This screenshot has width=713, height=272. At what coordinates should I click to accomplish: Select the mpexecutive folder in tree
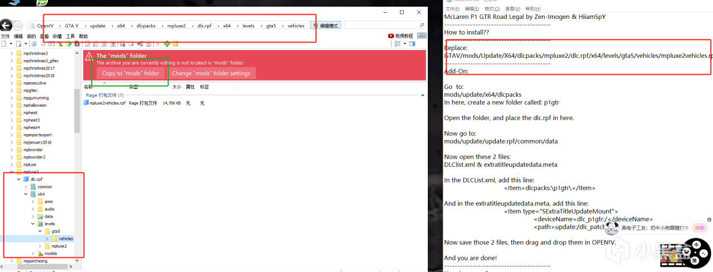35,83
